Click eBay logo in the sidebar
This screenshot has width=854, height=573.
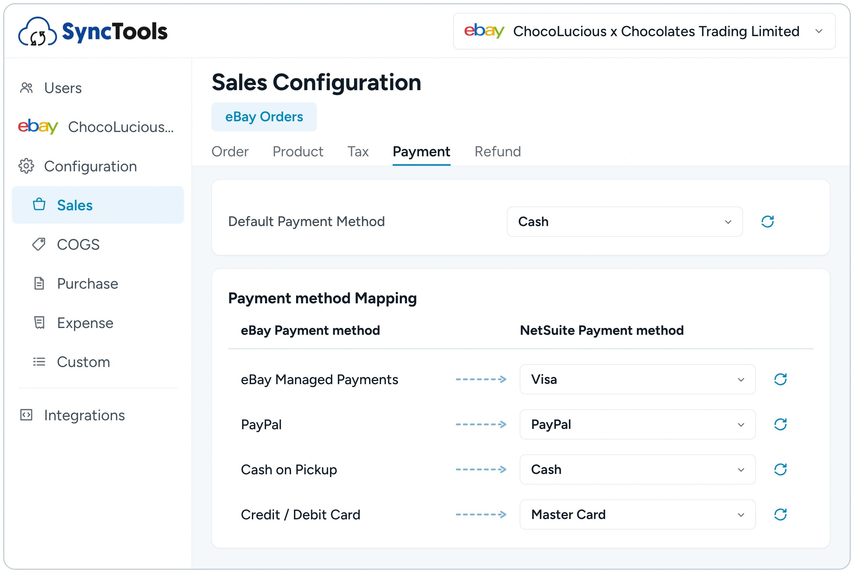[x=38, y=127]
